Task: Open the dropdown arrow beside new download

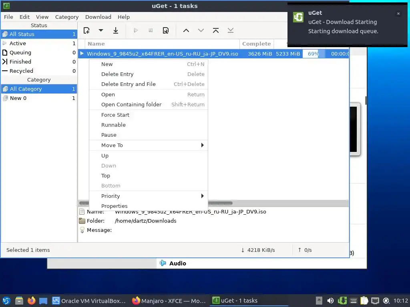Action: point(100,30)
